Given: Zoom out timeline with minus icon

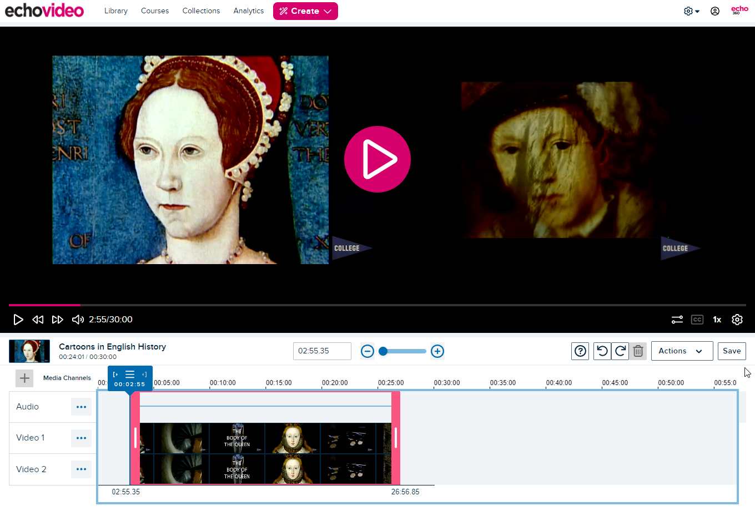Looking at the screenshot, I should click(368, 351).
